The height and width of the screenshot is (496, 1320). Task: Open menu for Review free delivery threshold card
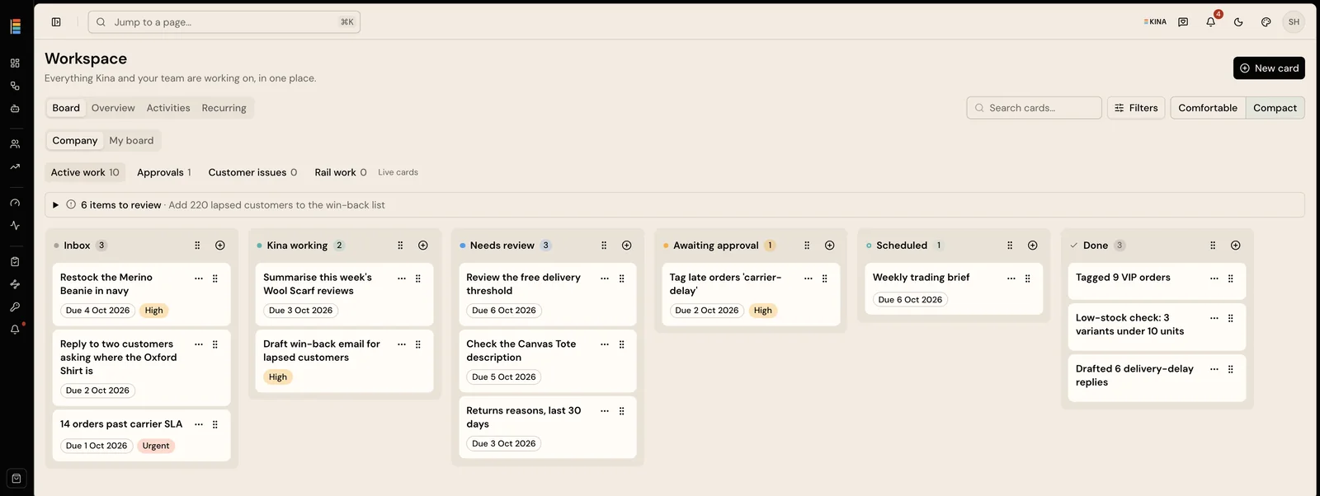coord(605,278)
